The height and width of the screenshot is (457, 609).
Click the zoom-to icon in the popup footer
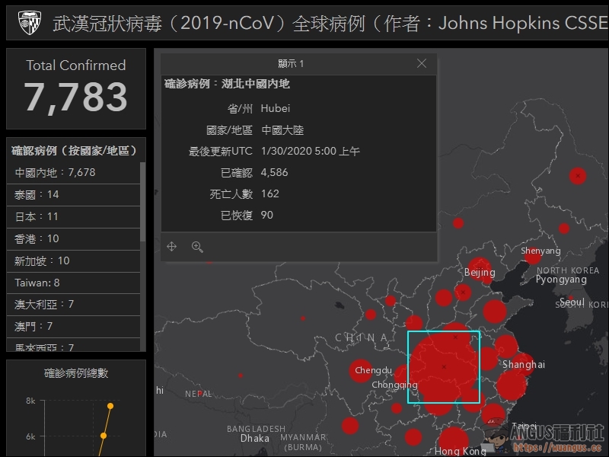tap(197, 247)
